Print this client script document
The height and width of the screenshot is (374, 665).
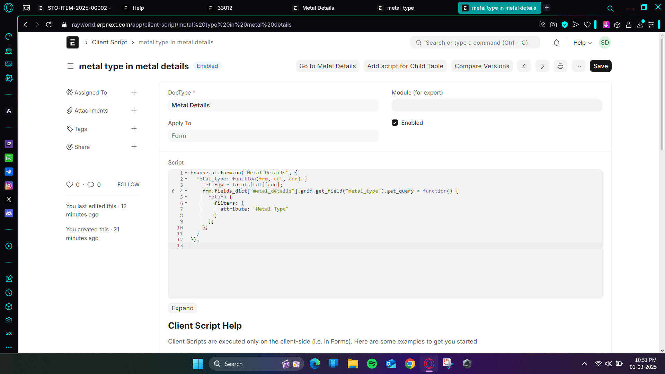(x=560, y=66)
